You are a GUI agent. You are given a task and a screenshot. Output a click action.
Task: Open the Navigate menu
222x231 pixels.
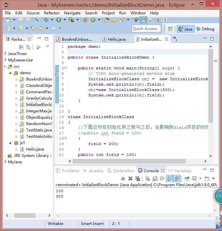(x=72, y=13)
